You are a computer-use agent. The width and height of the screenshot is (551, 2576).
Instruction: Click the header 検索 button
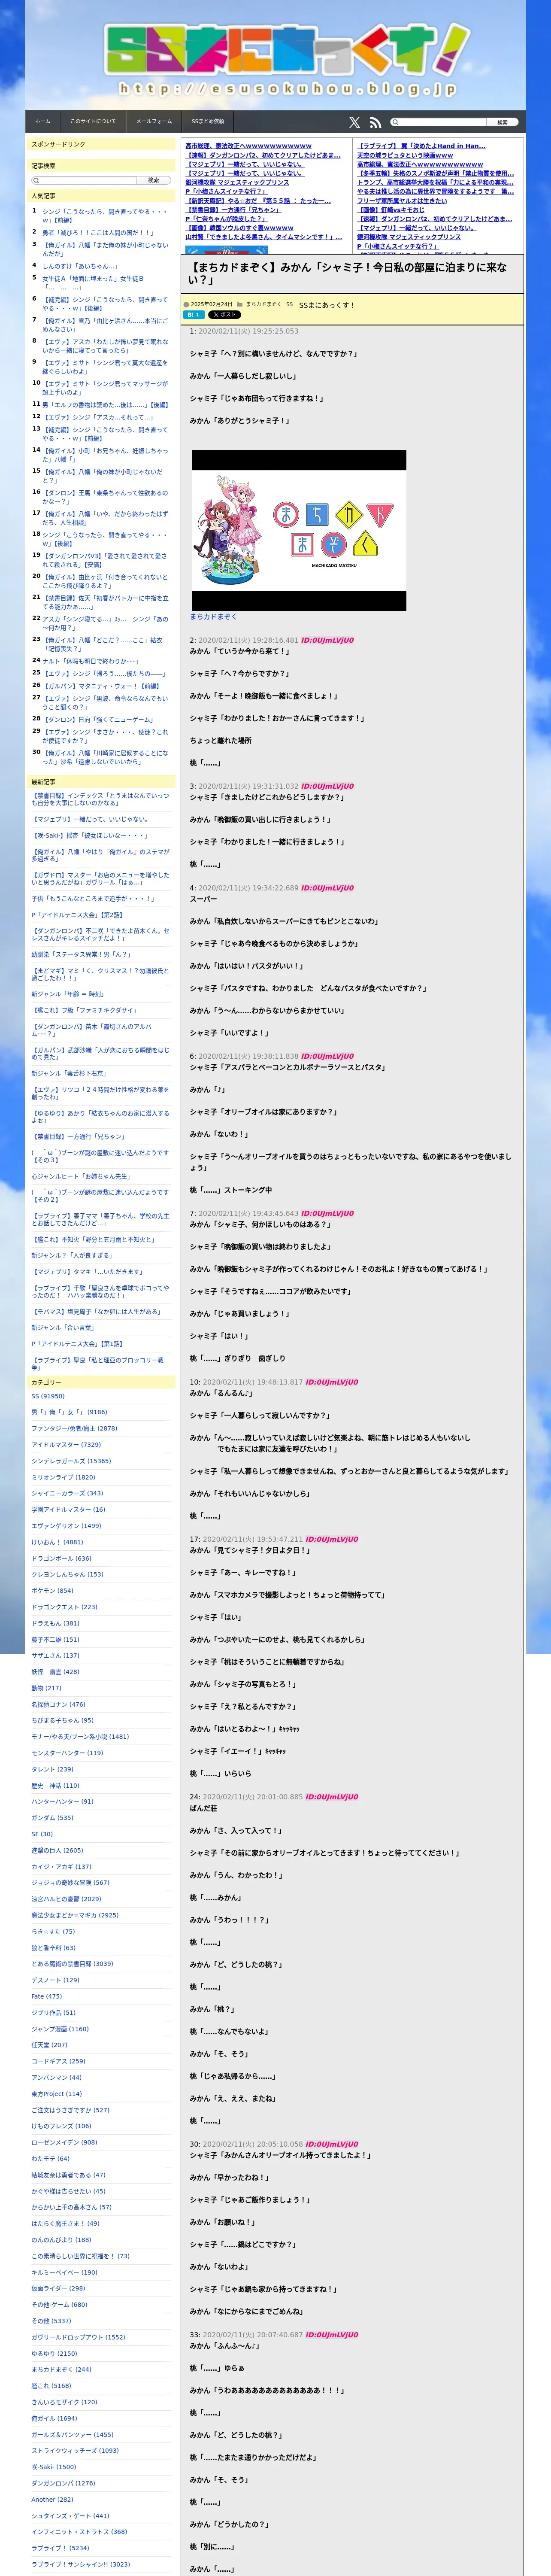click(x=503, y=122)
